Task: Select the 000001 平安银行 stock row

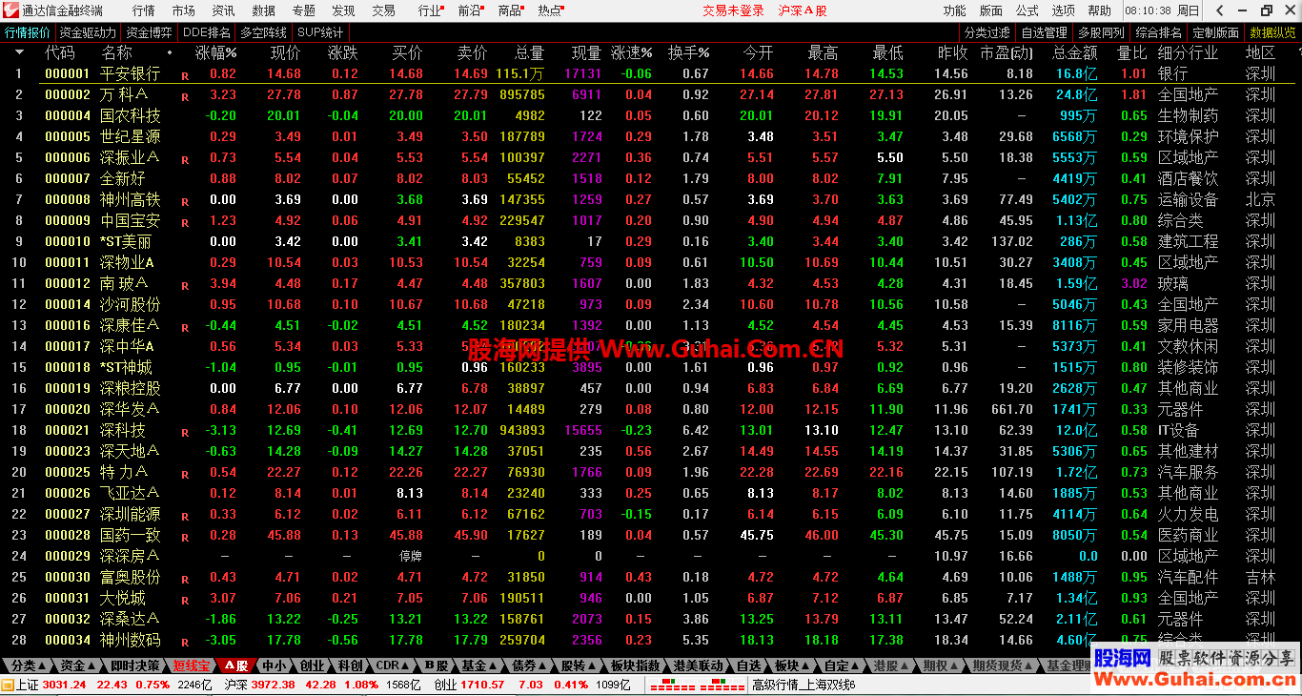Action: 651,73
